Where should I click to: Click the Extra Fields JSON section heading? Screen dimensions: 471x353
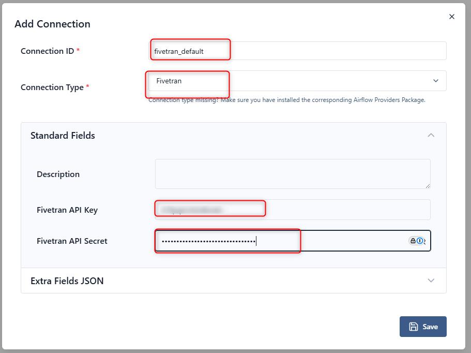(x=67, y=281)
